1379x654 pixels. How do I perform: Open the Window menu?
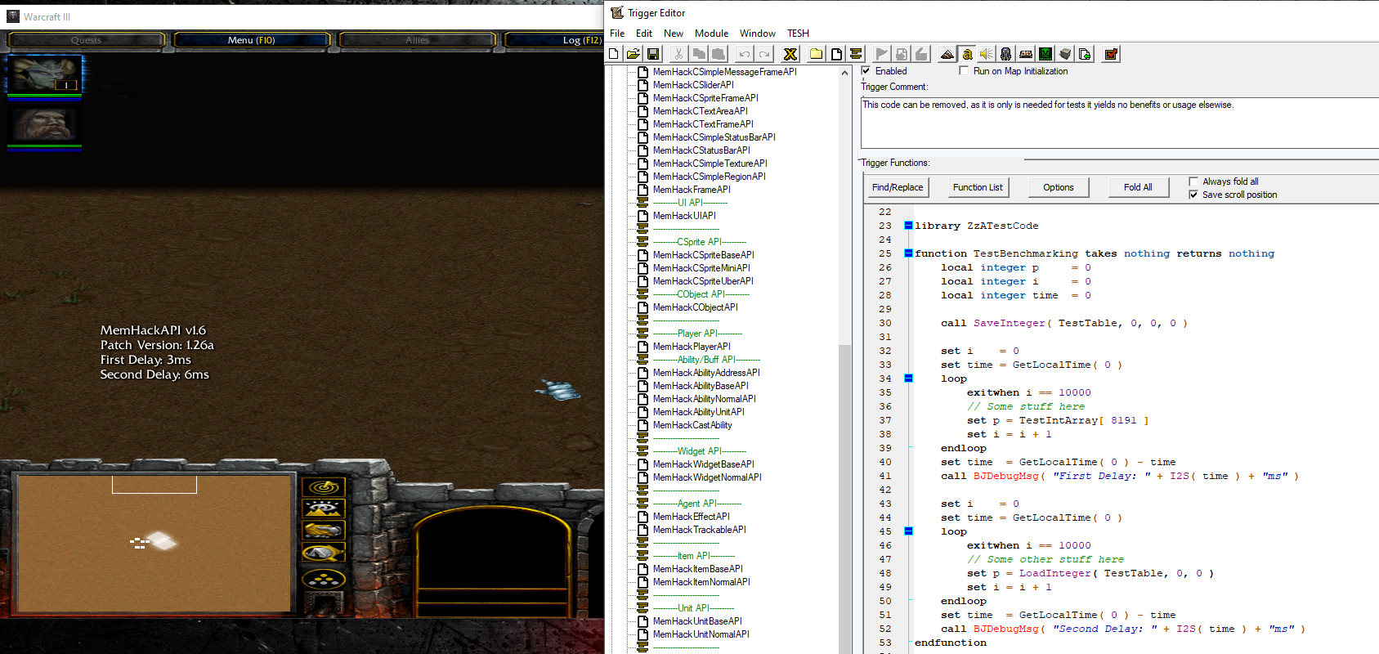tap(758, 34)
